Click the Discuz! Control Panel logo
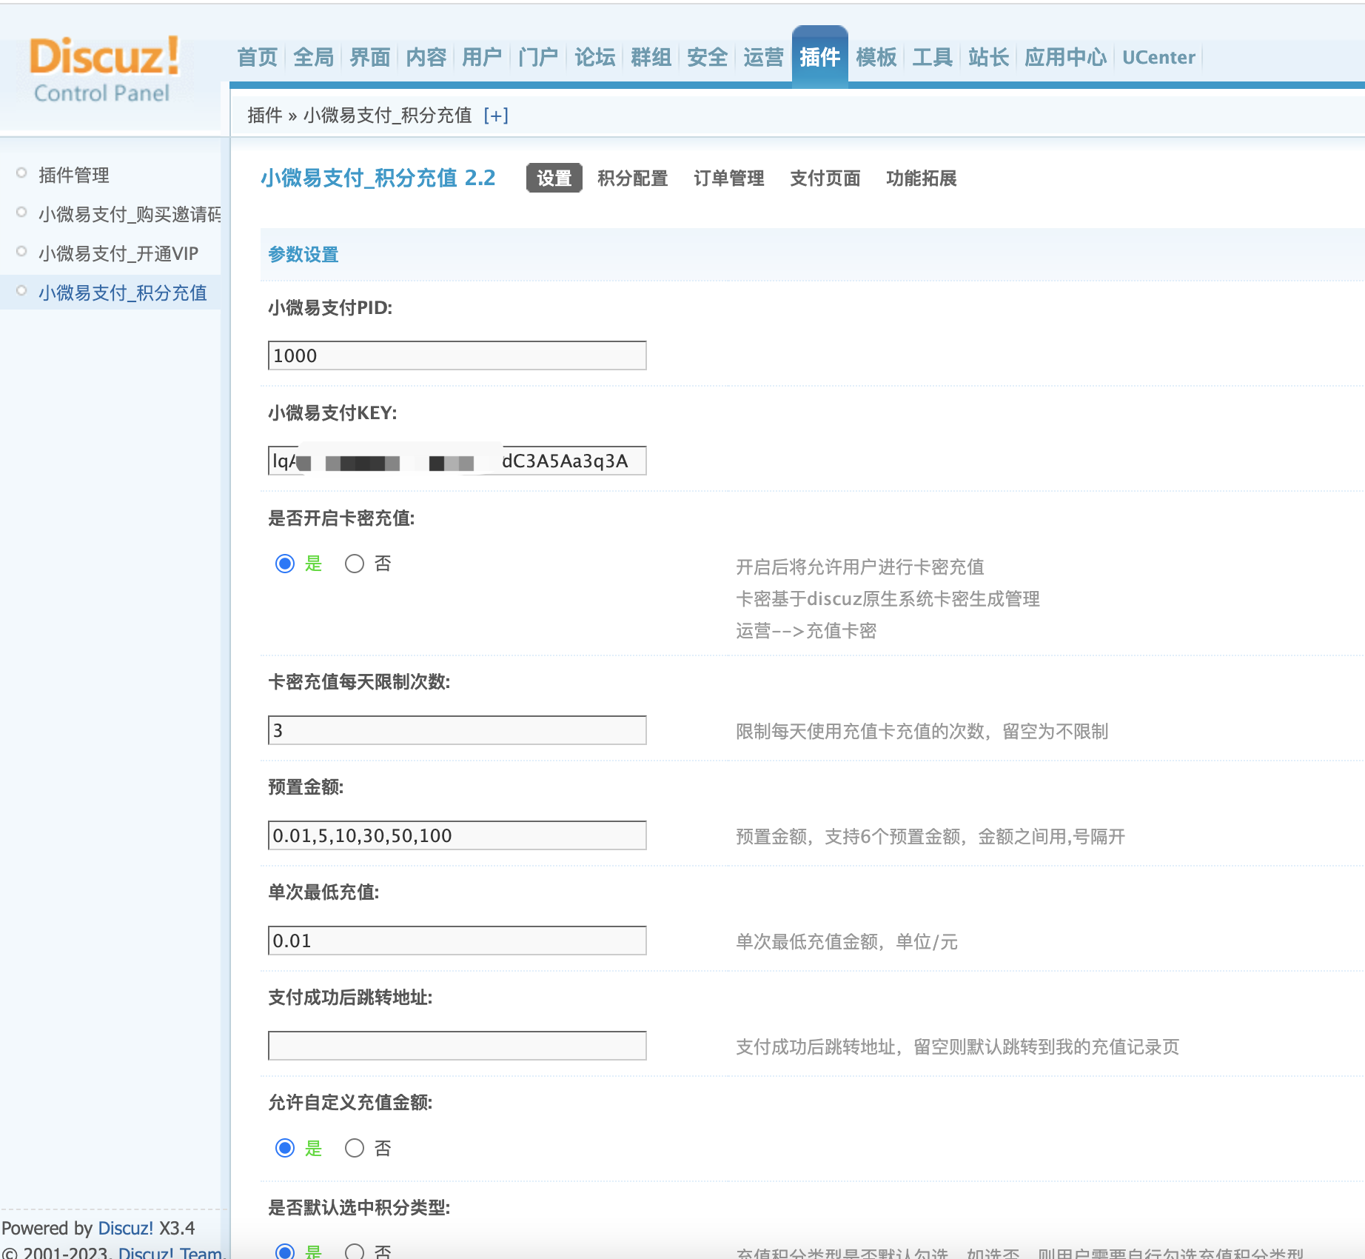 (x=104, y=70)
